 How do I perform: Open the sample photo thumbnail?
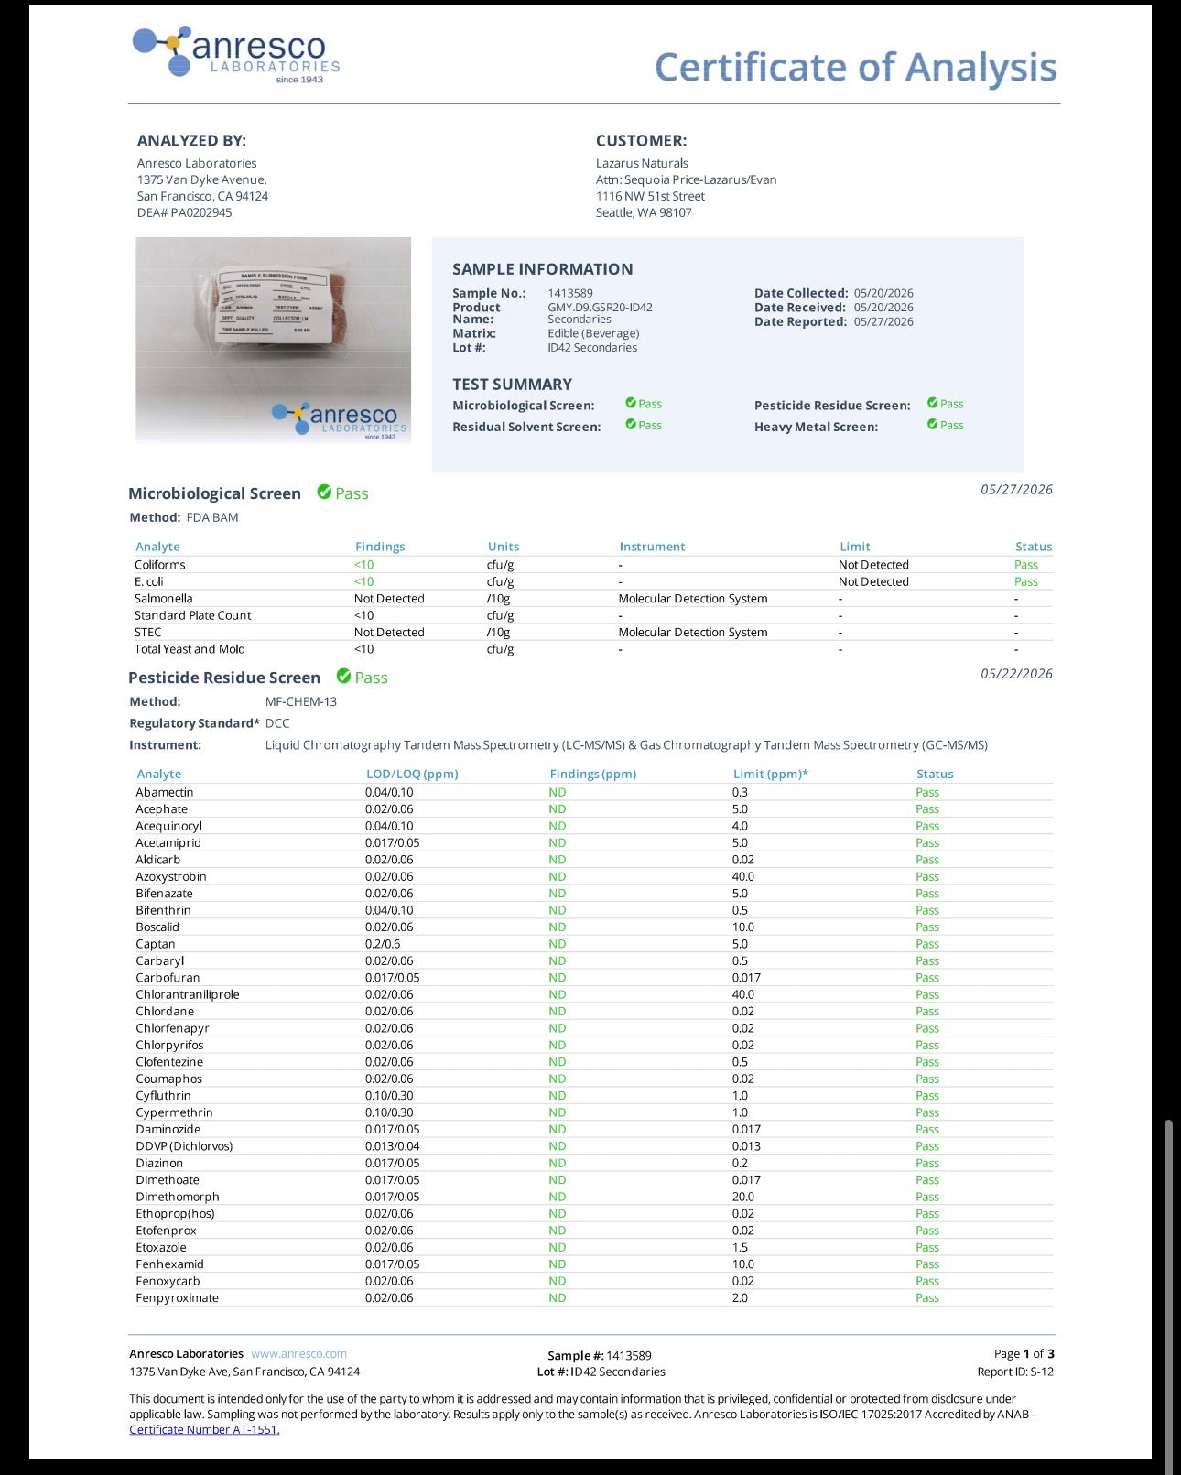(273, 340)
